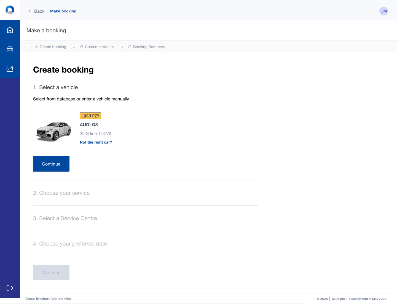
Task: Click the Customer details step icon
Action: click(82, 47)
